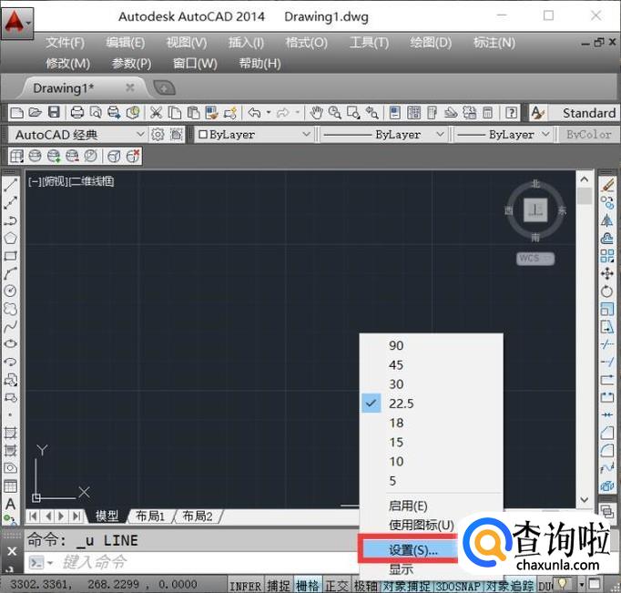Viewport: 621px width, 593px height.
Task: Select the Line draw tool
Action: click(x=11, y=185)
